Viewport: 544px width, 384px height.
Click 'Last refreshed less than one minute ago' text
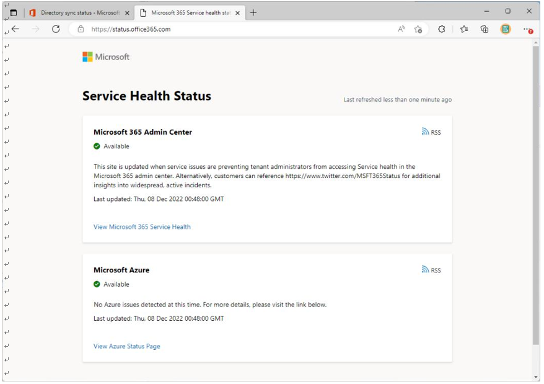(398, 100)
